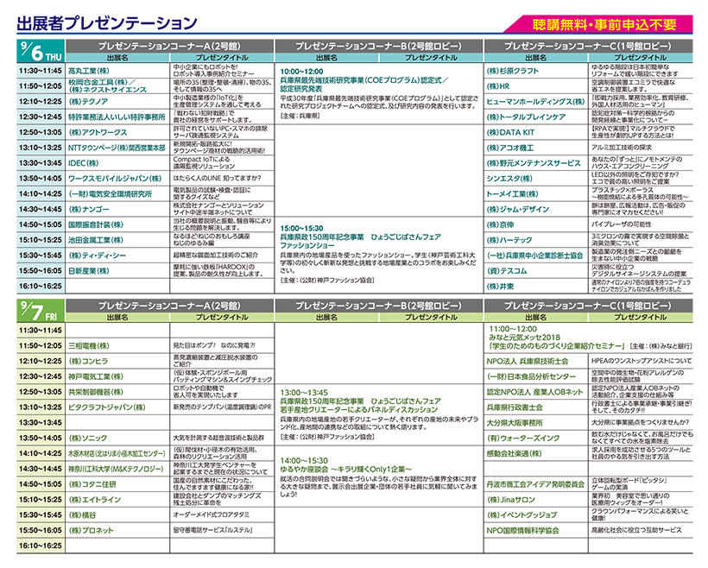Select exhibitor (株)アクトワークス
This screenshot has width=708, height=568.
coord(98,132)
